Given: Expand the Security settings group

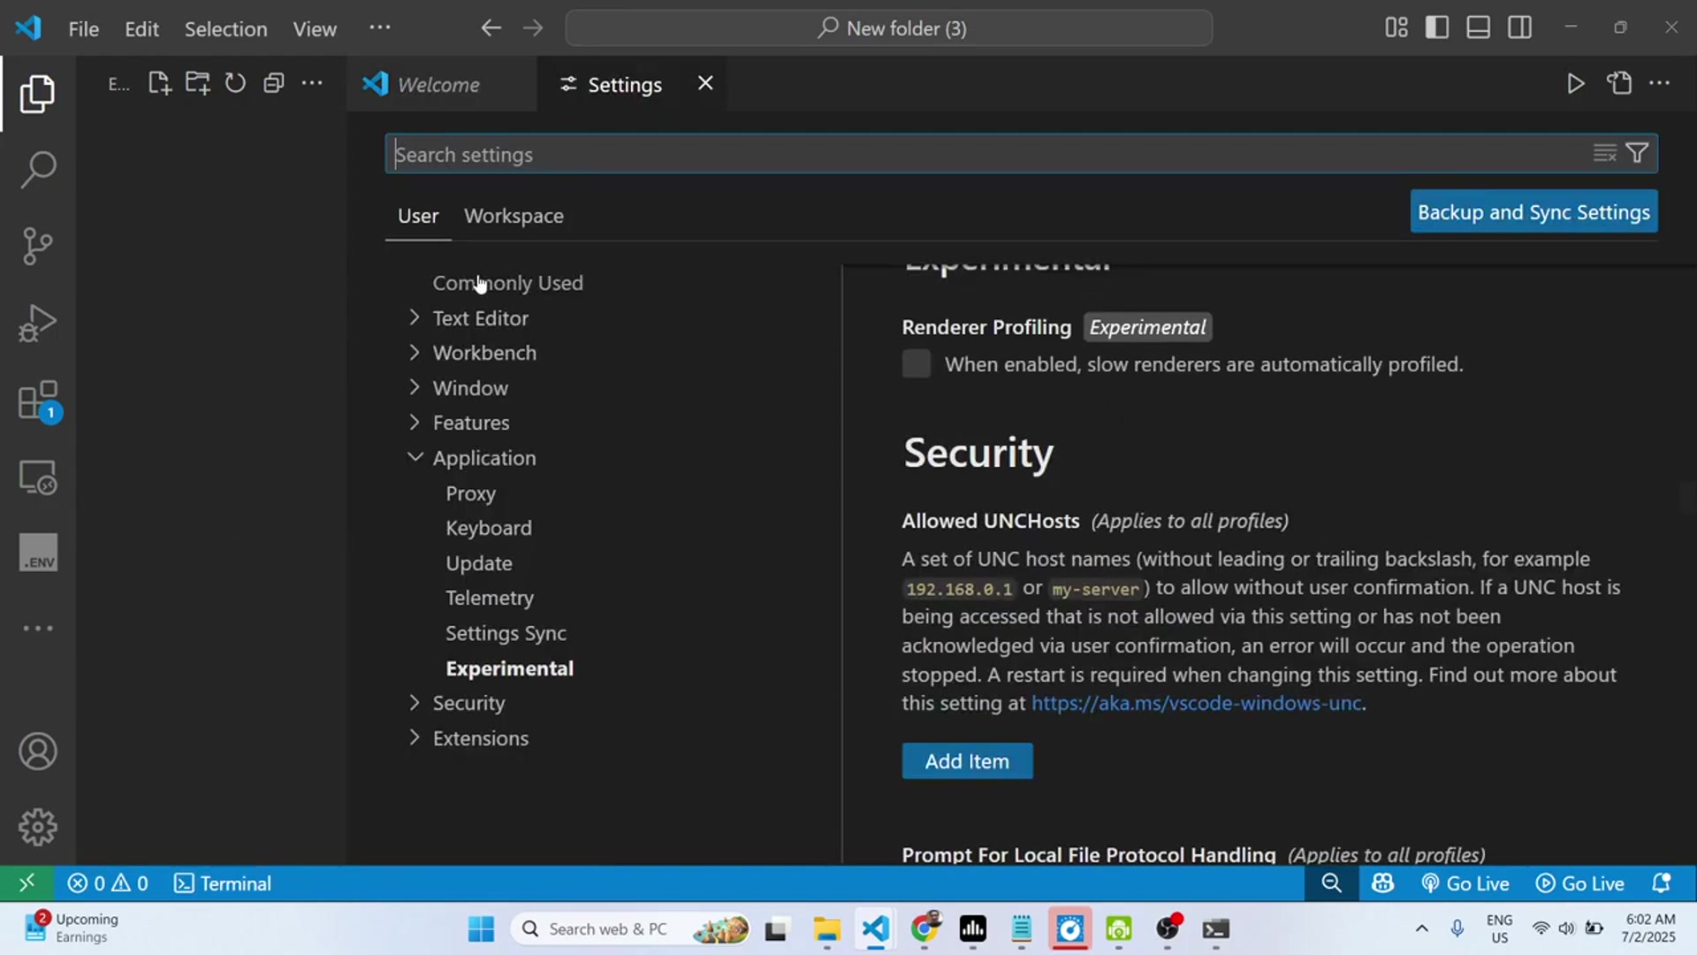Looking at the screenshot, I should [x=415, y=703].
